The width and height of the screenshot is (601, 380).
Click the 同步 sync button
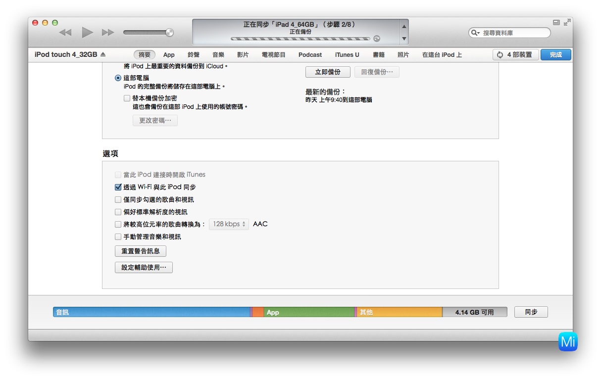531,312
